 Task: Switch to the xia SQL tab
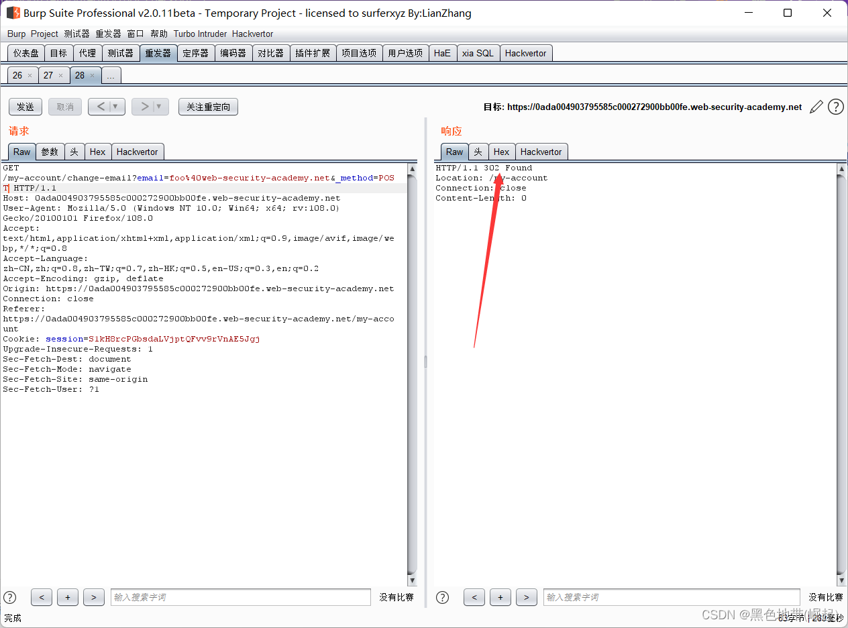[478, 53]
